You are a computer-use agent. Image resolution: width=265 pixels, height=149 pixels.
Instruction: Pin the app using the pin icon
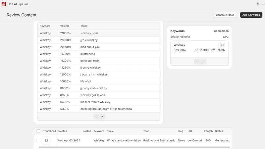click(x=258, y=4)
